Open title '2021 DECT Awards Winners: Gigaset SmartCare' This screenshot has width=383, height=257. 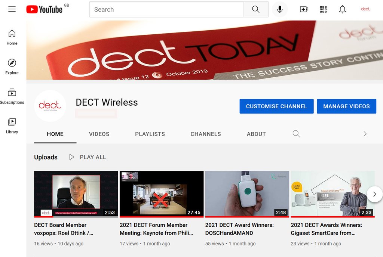pyautogui.click(x=326, y=229)
